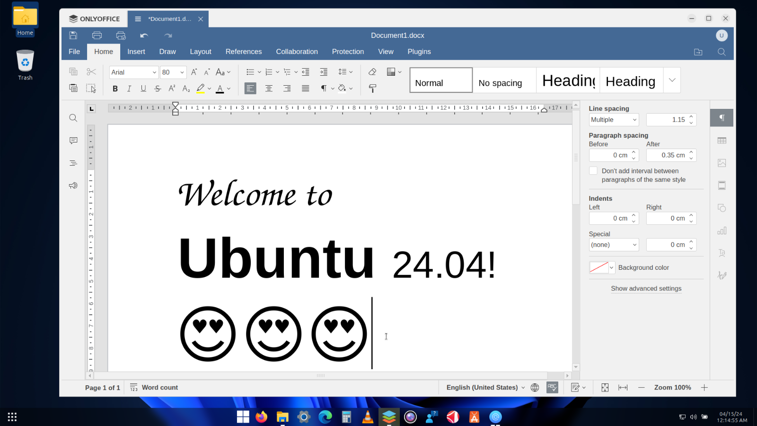
Task: Apply superscript formatting
Action: pyautogui.click(x=172, y=88)
